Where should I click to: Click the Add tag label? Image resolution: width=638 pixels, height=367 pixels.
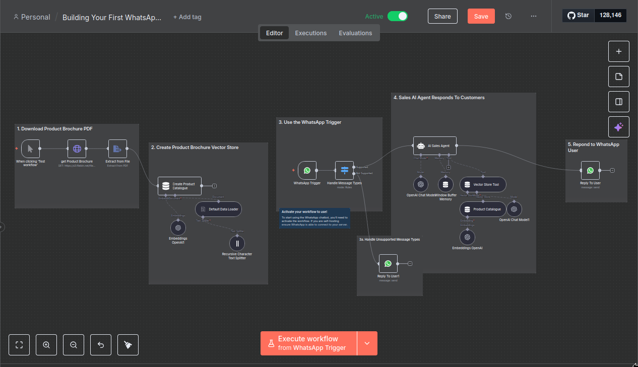(187, 17)
